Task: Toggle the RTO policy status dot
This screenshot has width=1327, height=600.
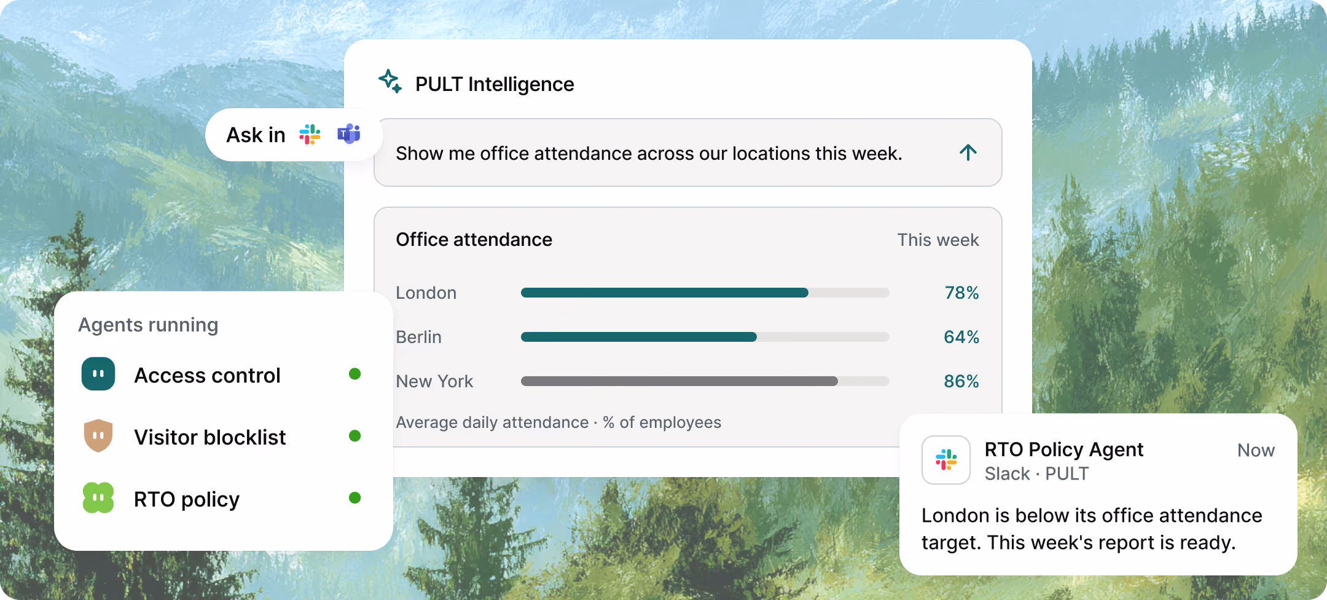Action: pos(354,498)
